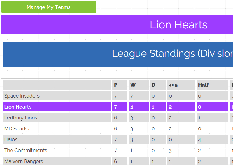
Task: Select The Commitments <= 5 value 3
Action: (170, 151)
